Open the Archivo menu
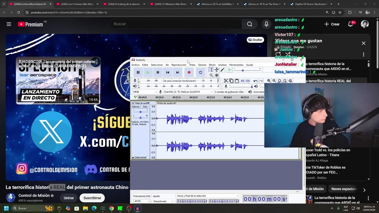 135,65
